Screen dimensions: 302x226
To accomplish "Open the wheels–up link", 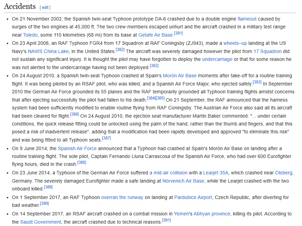I will pos(235,43).
